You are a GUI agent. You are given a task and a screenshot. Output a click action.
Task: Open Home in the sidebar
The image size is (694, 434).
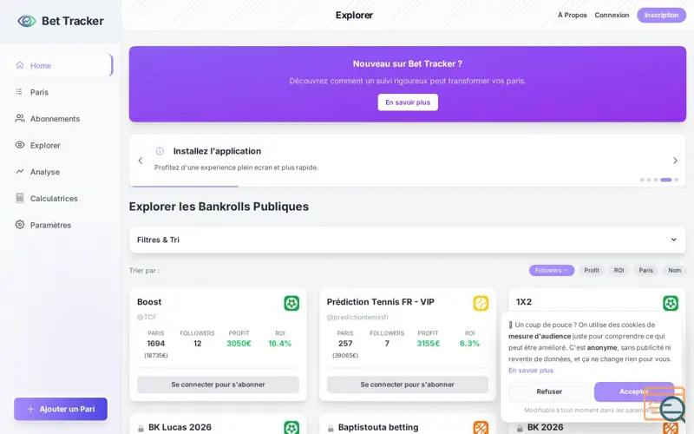(x=60, y=66)
